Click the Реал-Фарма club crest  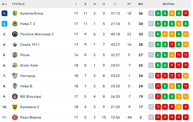(15, 117)
